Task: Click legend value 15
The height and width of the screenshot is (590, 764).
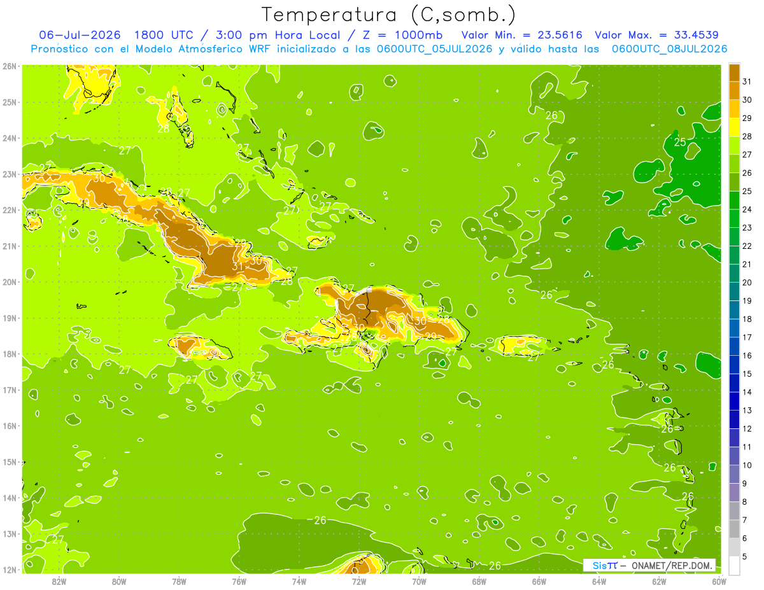Action: click(x=747, y=374)
